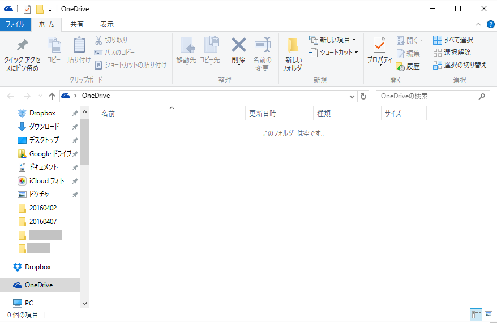Click New Folder icon in title bar toolbar
The height and width of the screenshot is (323, 497).
tap(40, 9)
